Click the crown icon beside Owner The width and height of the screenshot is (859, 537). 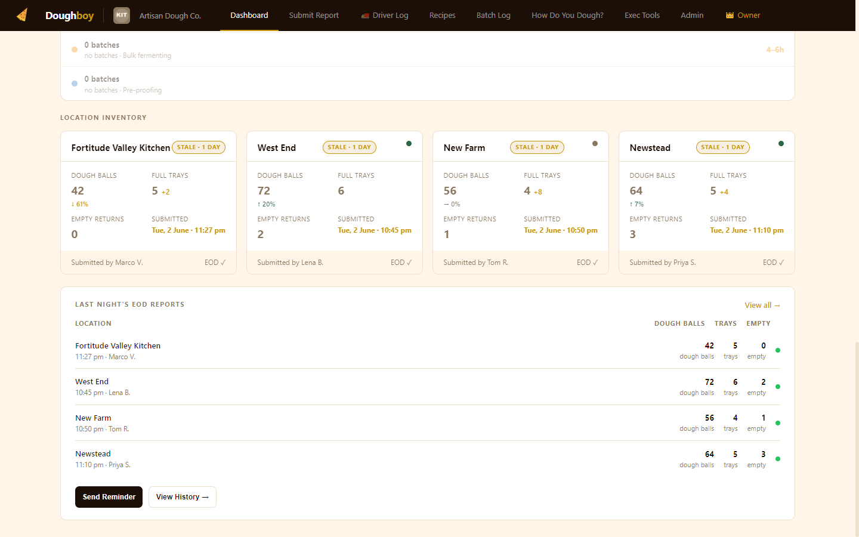[x=730, y=16]
